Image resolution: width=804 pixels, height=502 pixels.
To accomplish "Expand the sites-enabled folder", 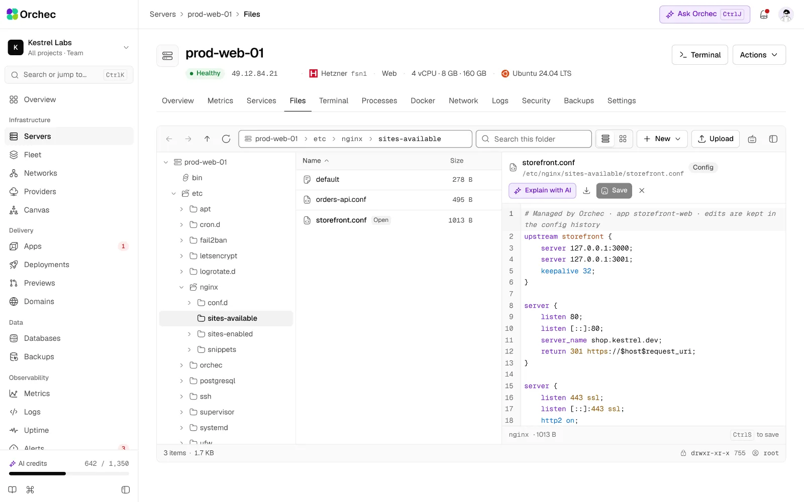I will tap(189, 334).
